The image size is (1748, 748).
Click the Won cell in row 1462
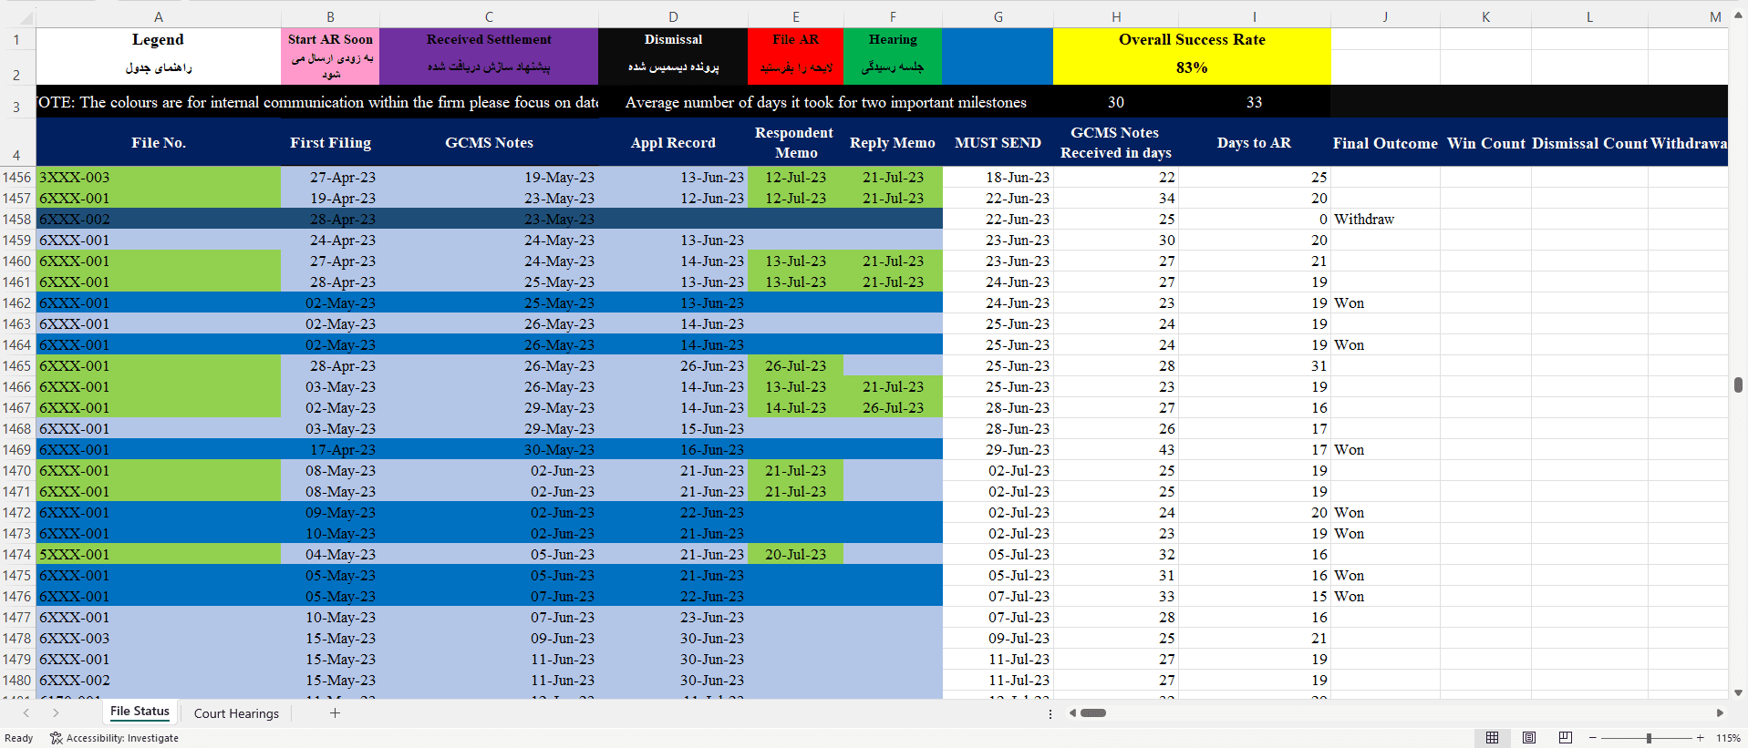point(1385,303)
